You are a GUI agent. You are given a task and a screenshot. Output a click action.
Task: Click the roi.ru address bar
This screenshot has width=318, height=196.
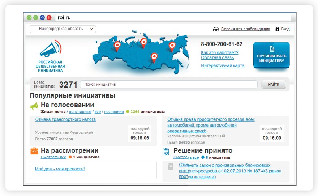[173, 17]
